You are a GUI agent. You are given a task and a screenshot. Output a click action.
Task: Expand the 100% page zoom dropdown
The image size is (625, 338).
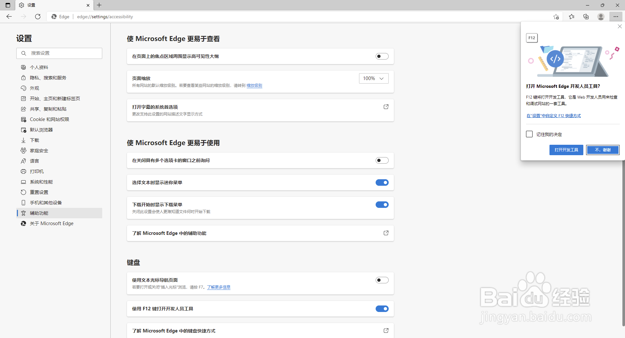(374, 78)
